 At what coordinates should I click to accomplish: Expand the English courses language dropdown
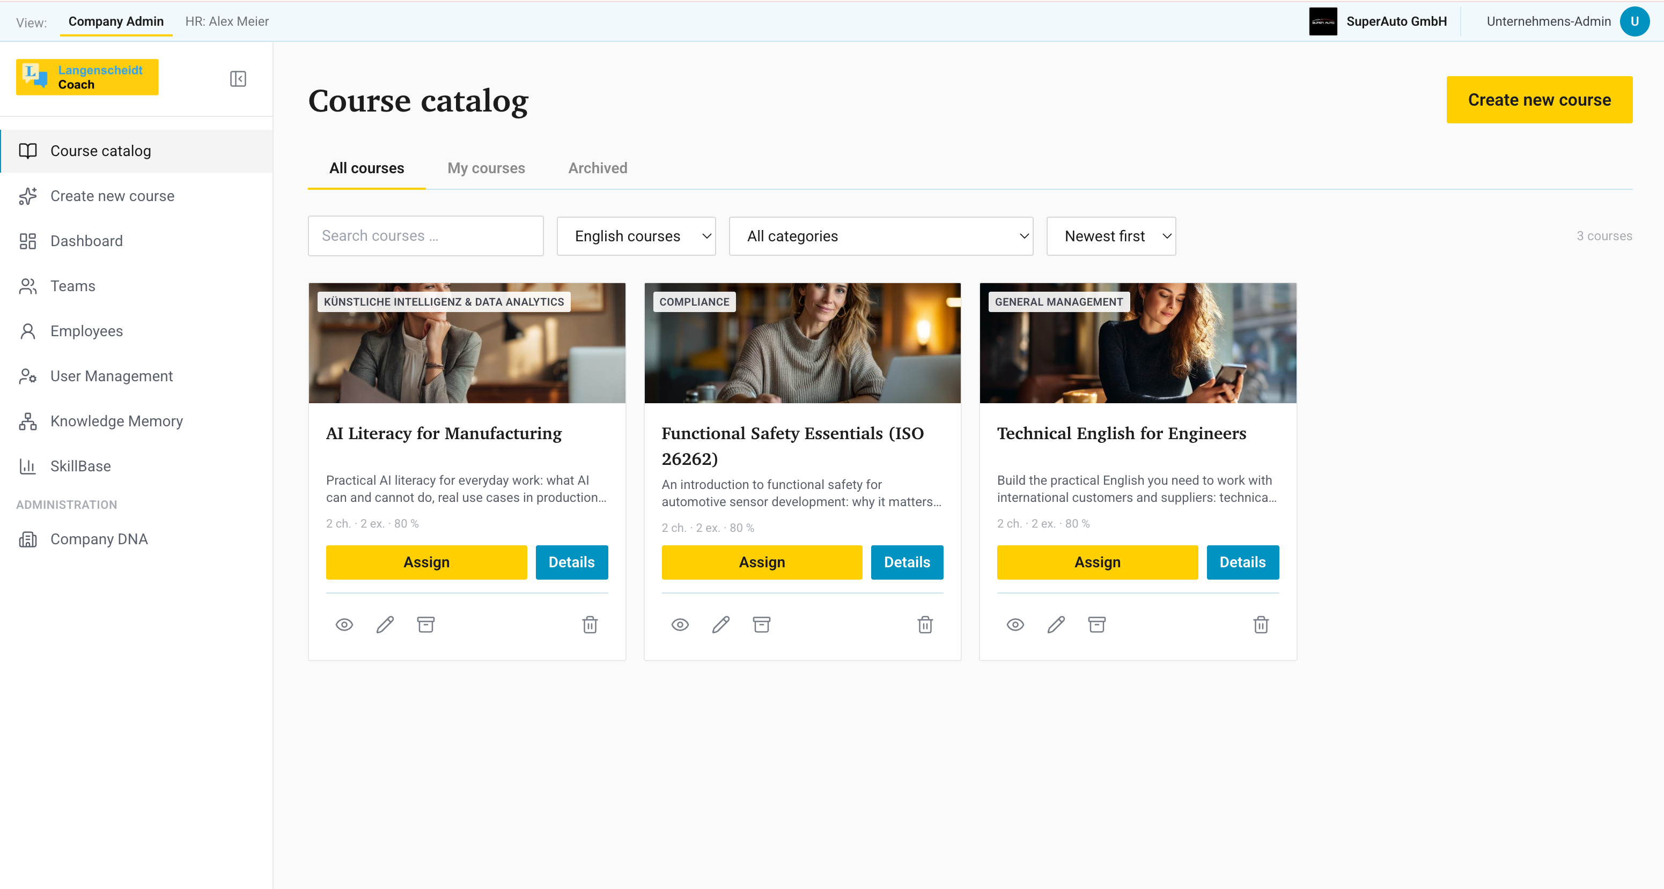pos(636,236)
